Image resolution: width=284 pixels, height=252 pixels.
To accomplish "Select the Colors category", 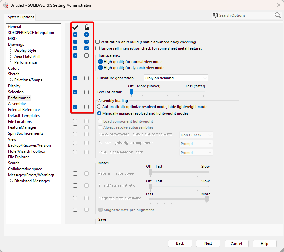I will click(x=14, y=68).
